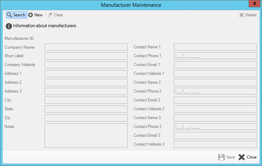
Task: Click the Clear eraser toolbar button
Action: point(55,15)
